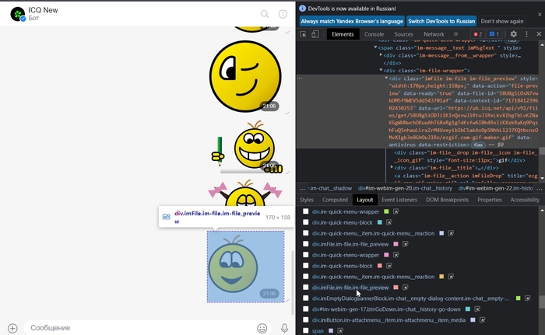Open the DOM Breakpoints tab
This screenshot has width=545, height=335.
447,200
